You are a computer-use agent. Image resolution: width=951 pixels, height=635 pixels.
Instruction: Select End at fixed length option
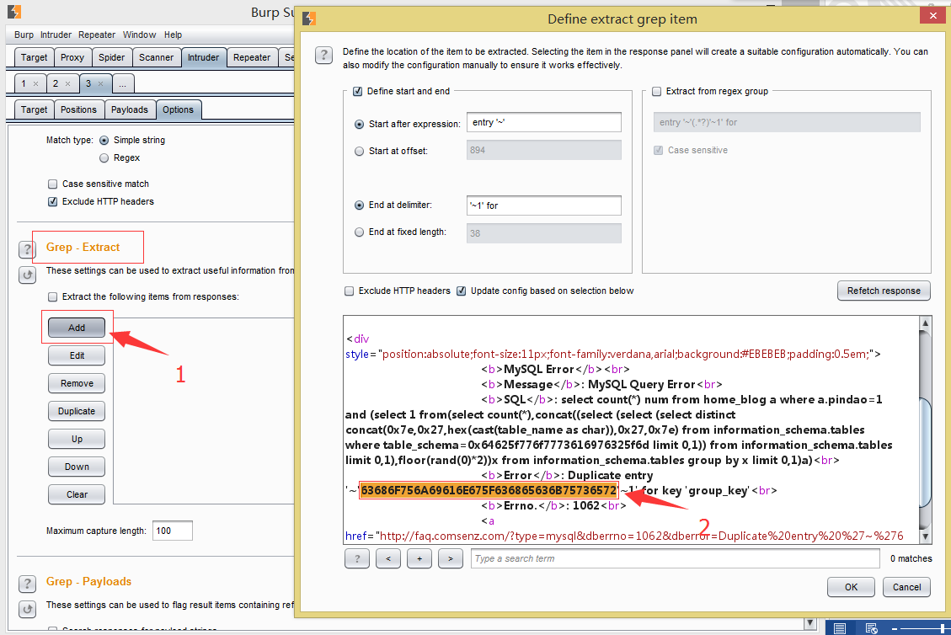coord(359,232)
